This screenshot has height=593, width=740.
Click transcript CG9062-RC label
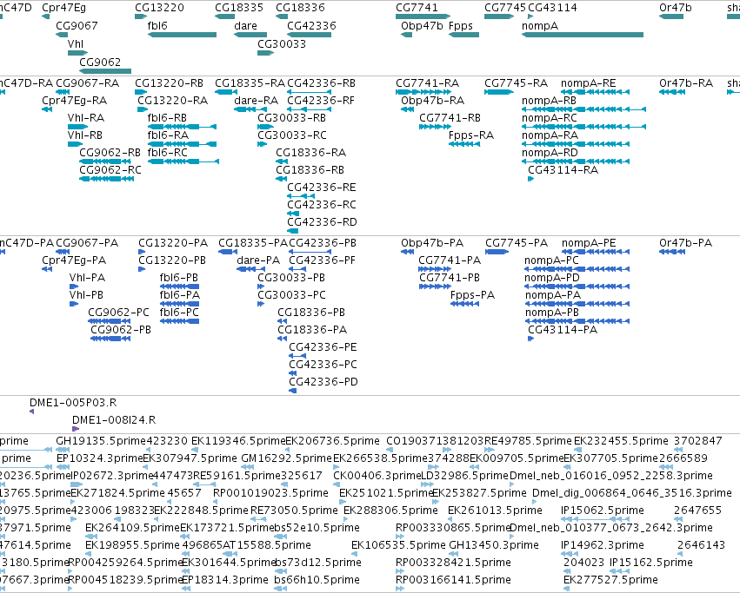[x=110, y=169]
